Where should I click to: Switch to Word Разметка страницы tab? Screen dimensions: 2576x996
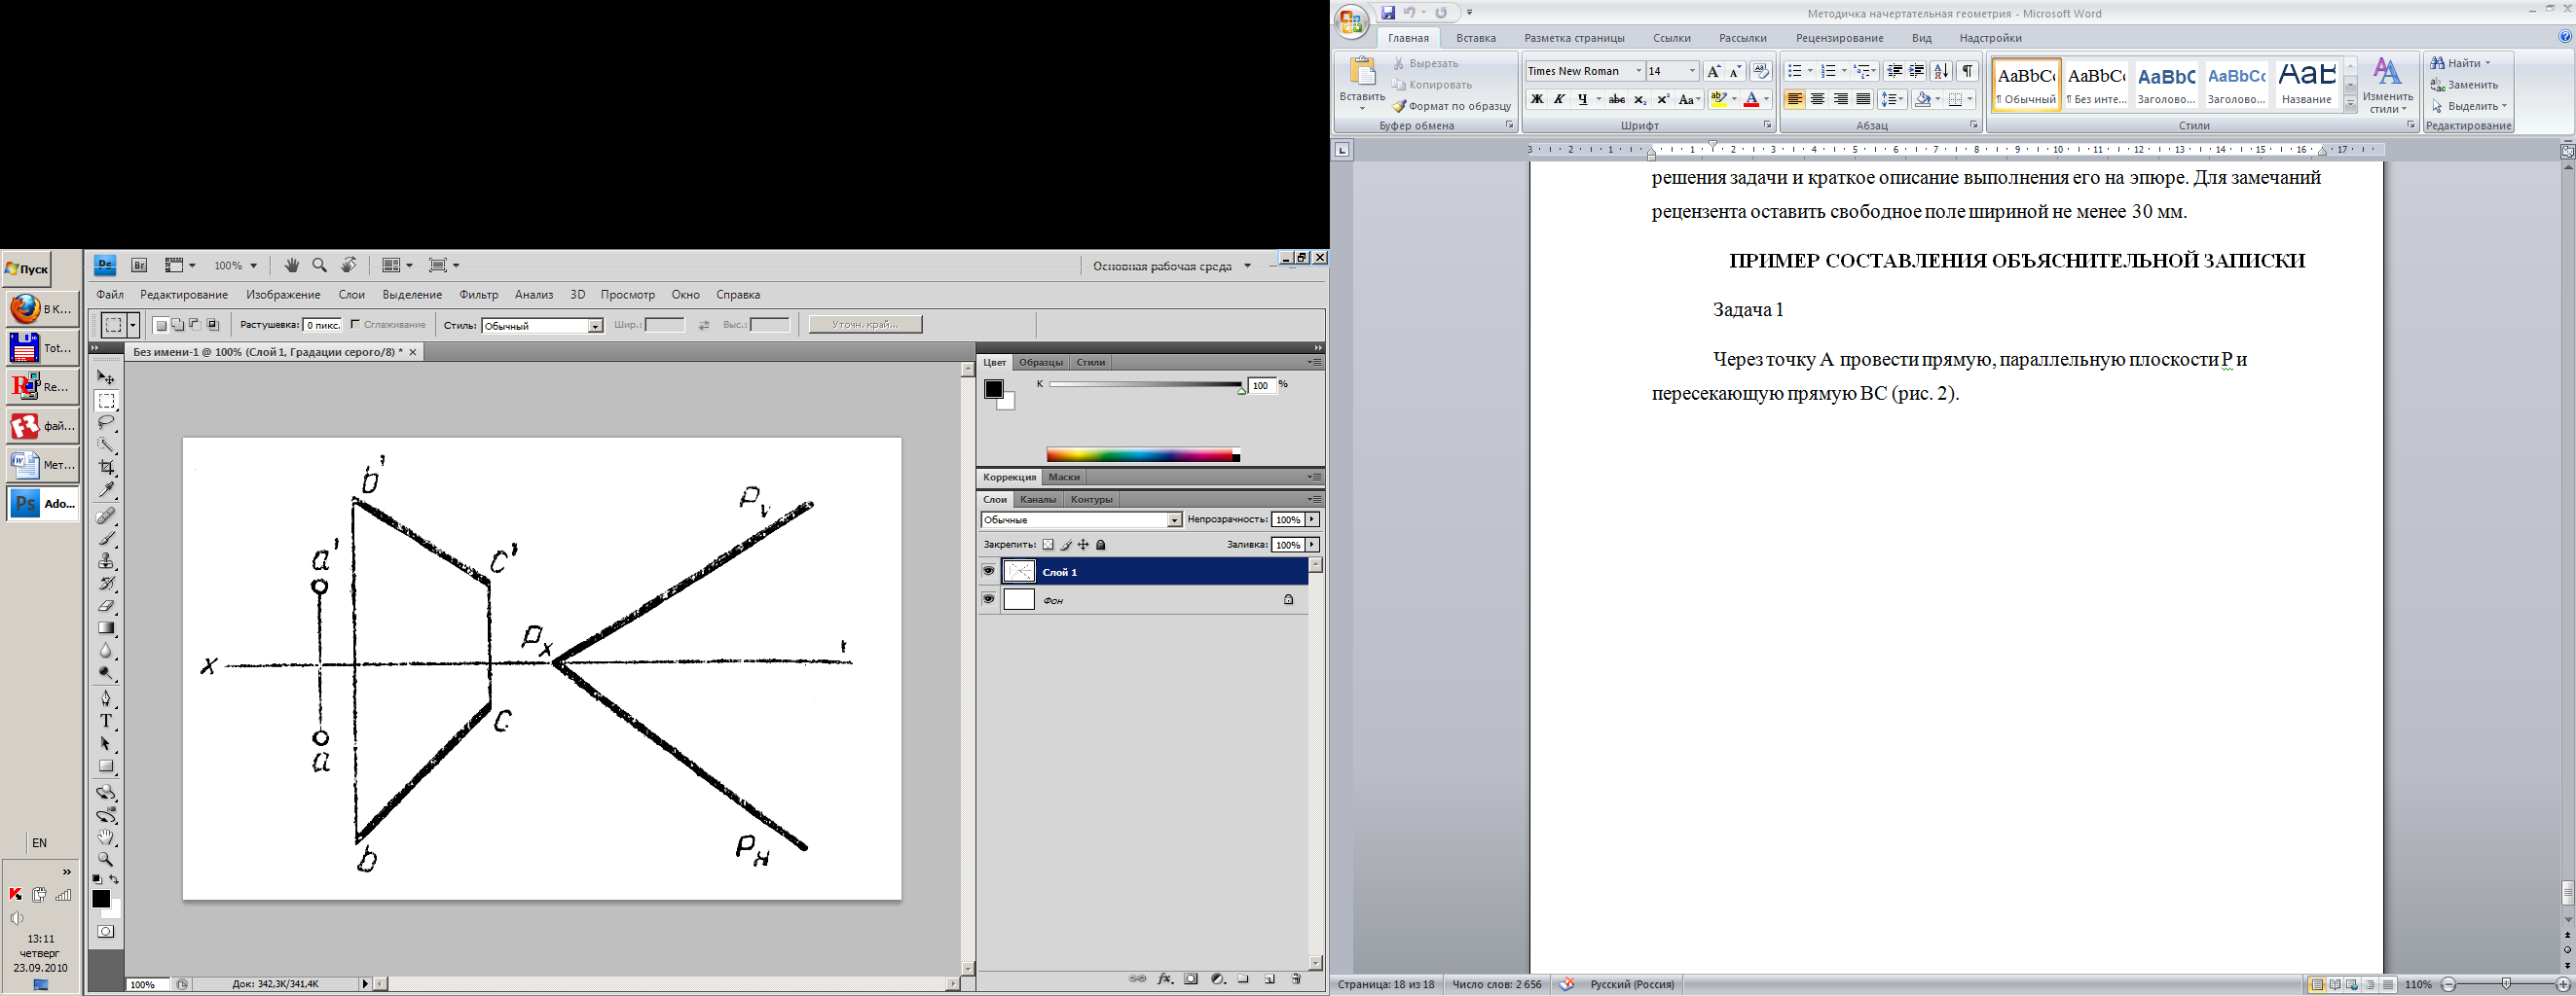click(1574, 38)
